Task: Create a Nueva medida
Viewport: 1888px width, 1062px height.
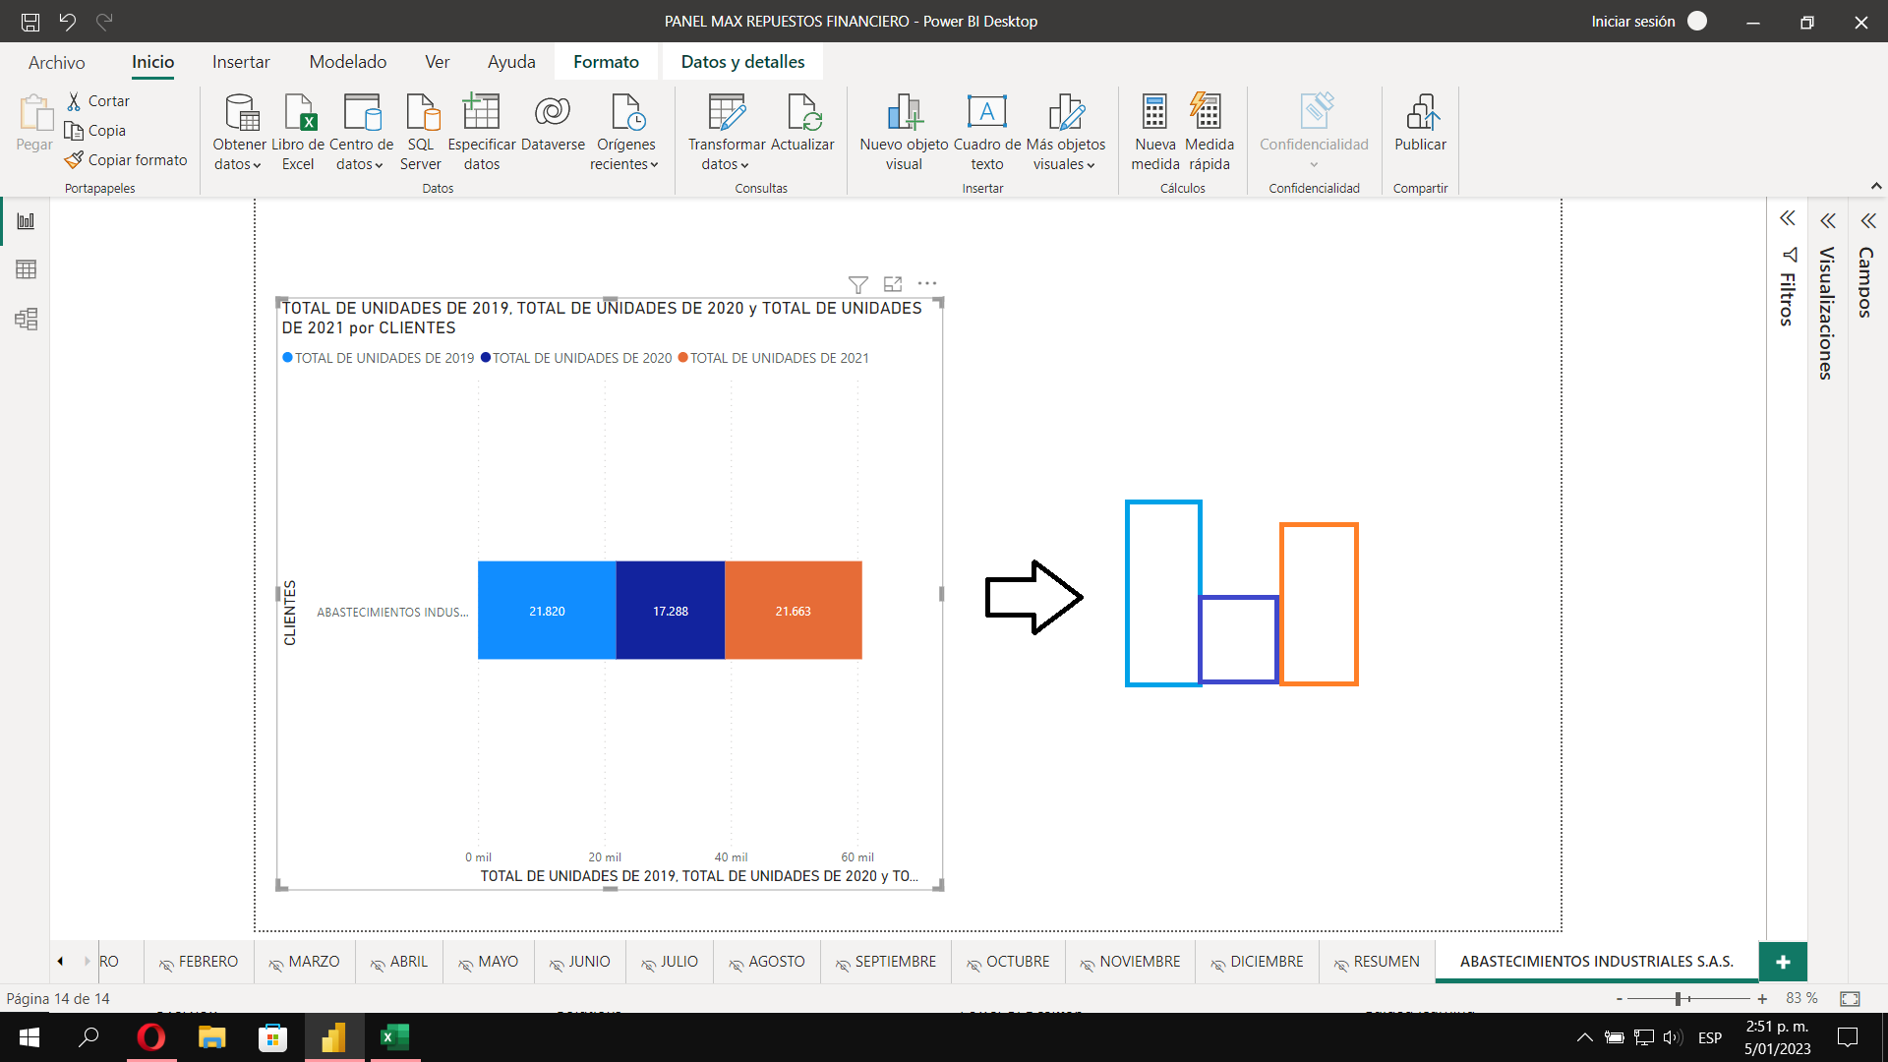Action: (x=1155, y=132)
